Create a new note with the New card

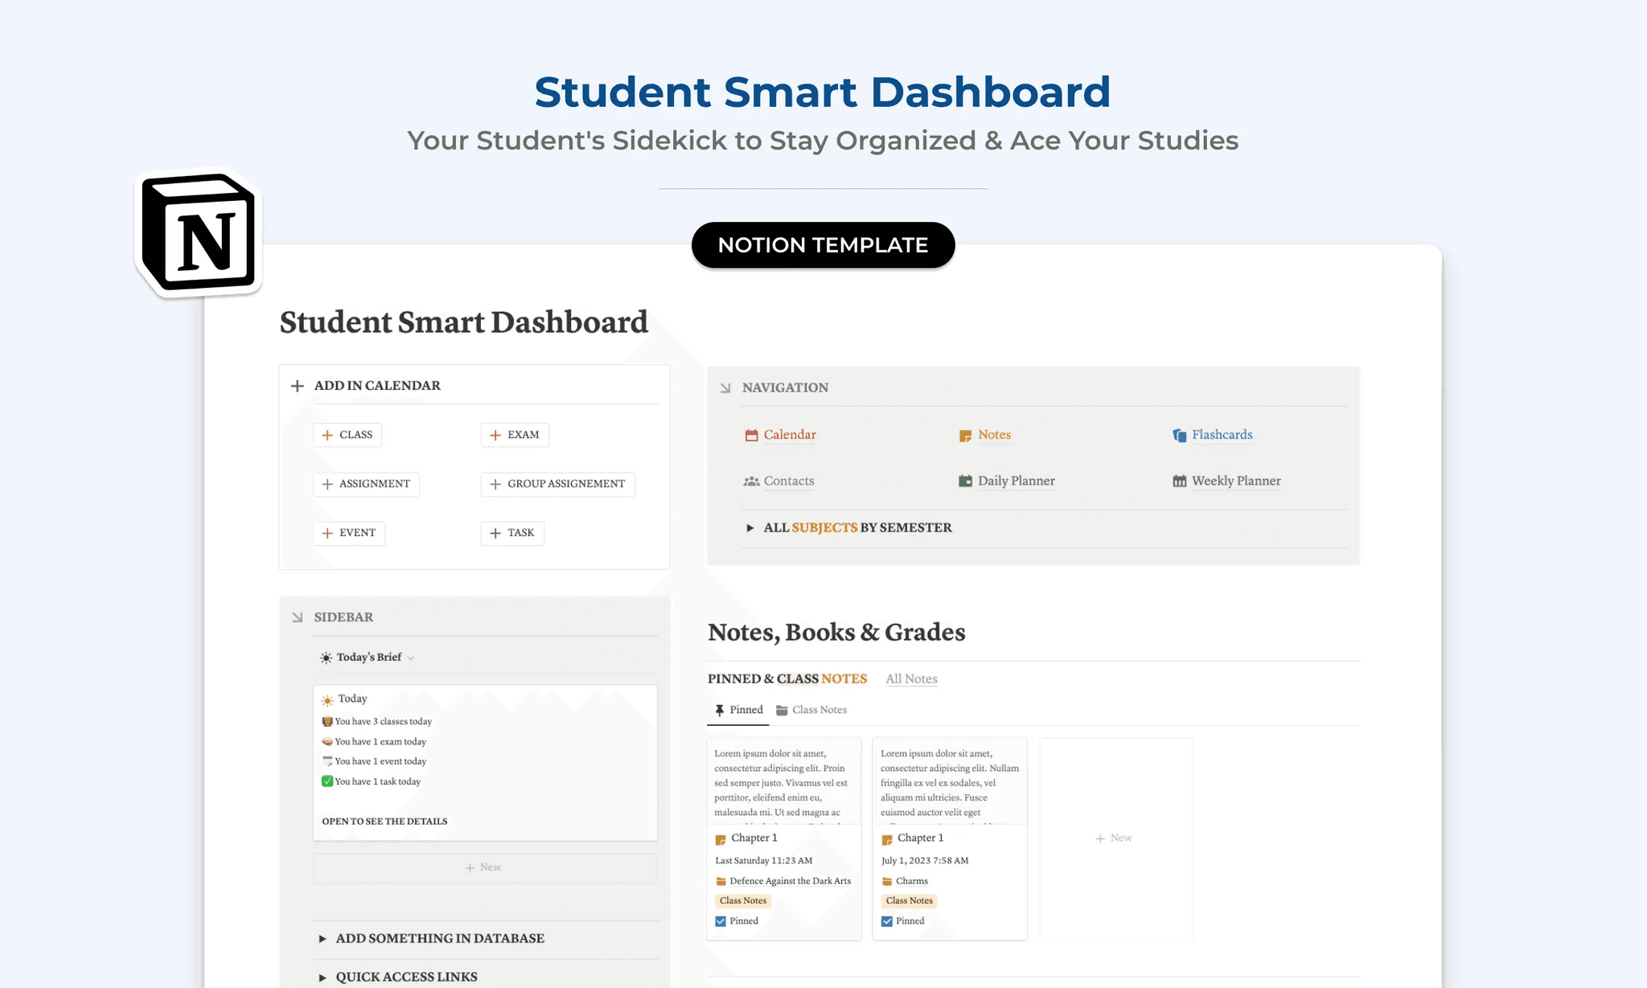(1115, 838)
